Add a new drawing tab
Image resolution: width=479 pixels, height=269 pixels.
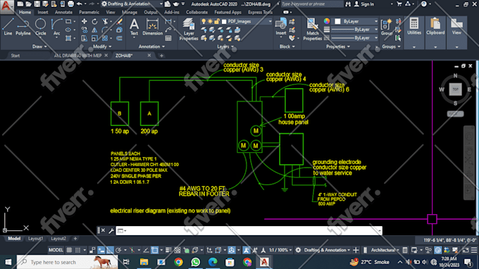[x=161, y=56]
